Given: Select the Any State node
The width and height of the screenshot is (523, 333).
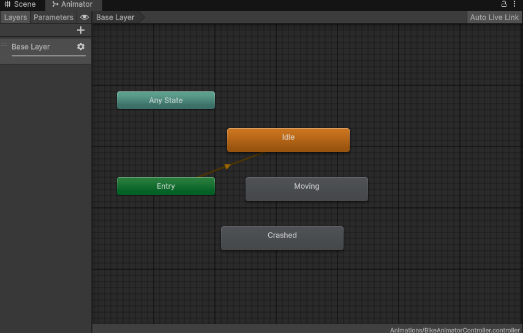Looking at the screenshot, I should [166, 100].
